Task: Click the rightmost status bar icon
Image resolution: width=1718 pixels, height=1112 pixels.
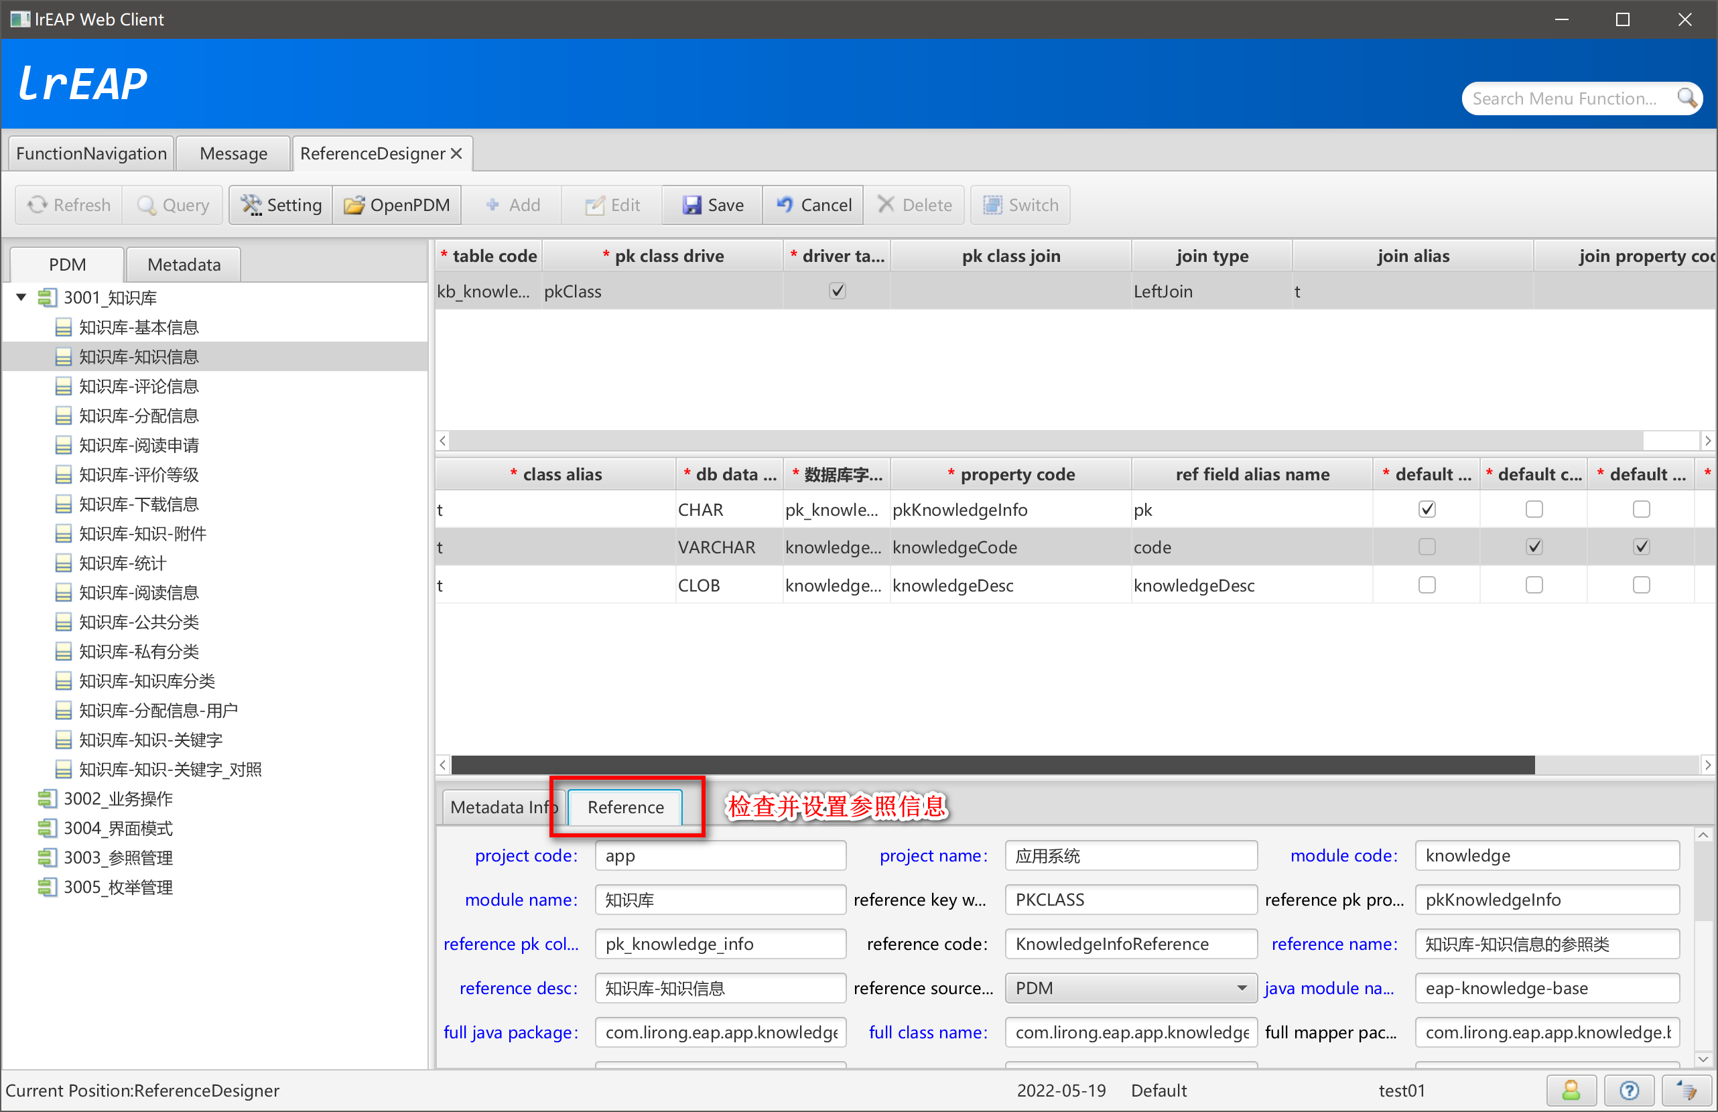Action: point(1687,1090)
